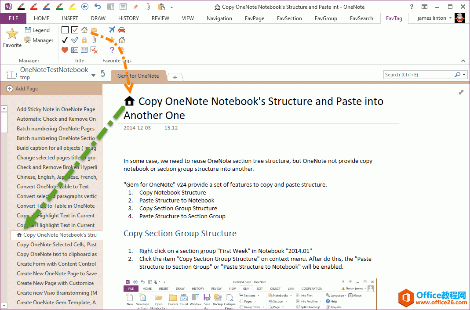Open the search scope dropdown arrow

464,75
